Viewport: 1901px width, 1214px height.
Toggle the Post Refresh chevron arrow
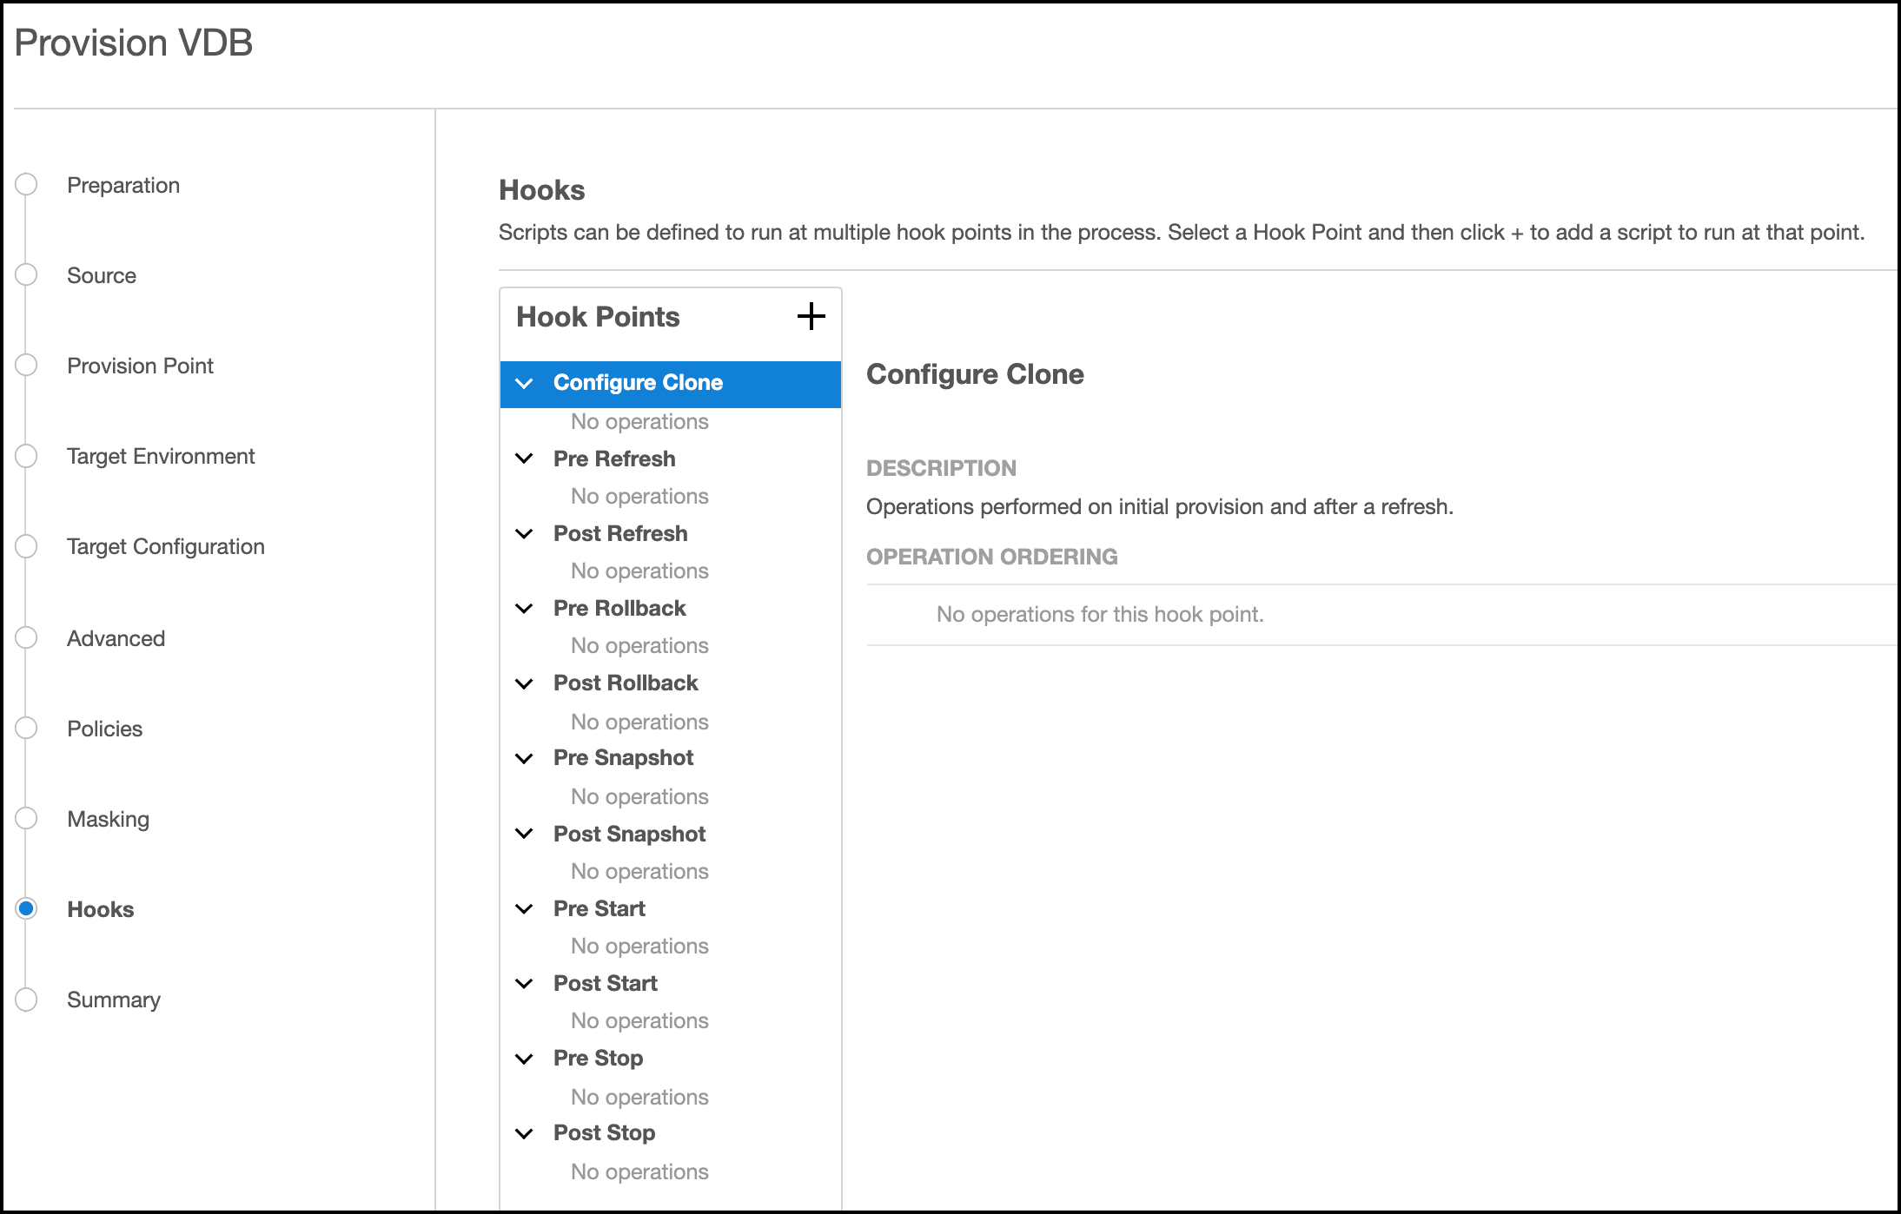coord(524,533)
